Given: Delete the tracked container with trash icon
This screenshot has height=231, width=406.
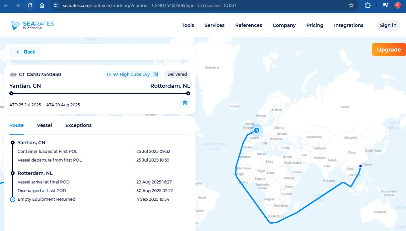Looking at the screenshot, I should coord(185,103).
